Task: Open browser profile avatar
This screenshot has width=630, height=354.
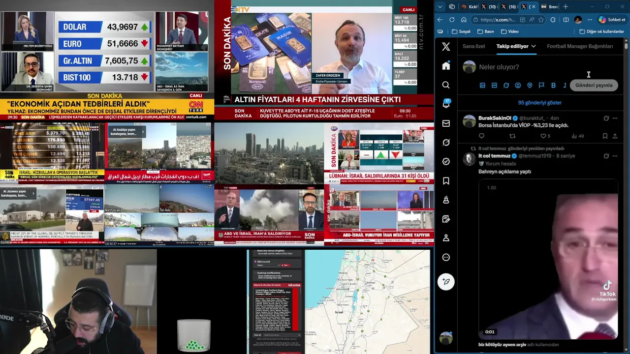Action: [x=578, y=20]
